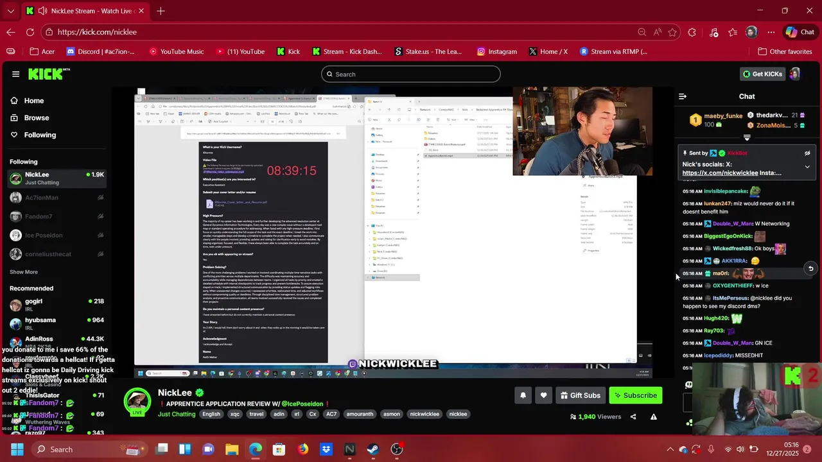Hide the pinned KickBot message

click(x=807, y=153)
